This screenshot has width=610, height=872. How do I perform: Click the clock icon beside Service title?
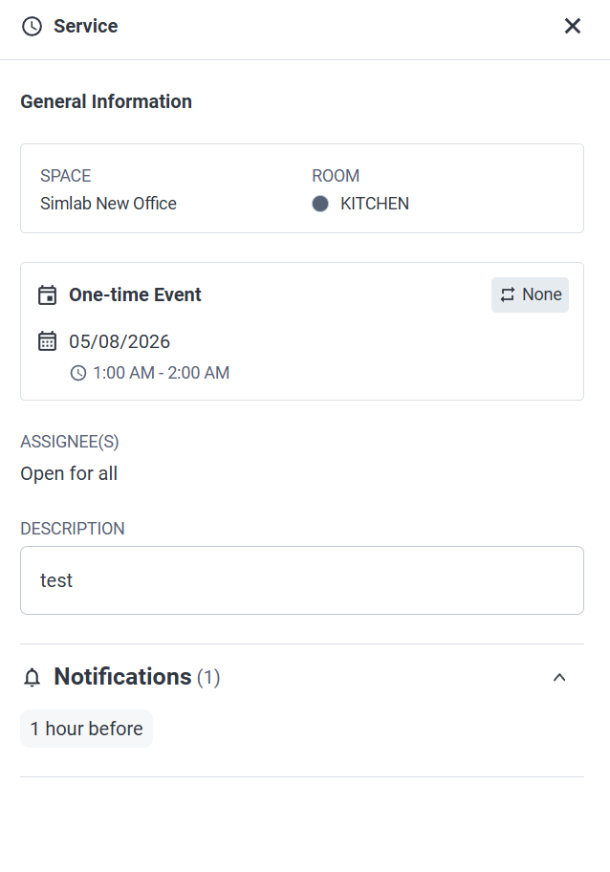pos(32,26)
